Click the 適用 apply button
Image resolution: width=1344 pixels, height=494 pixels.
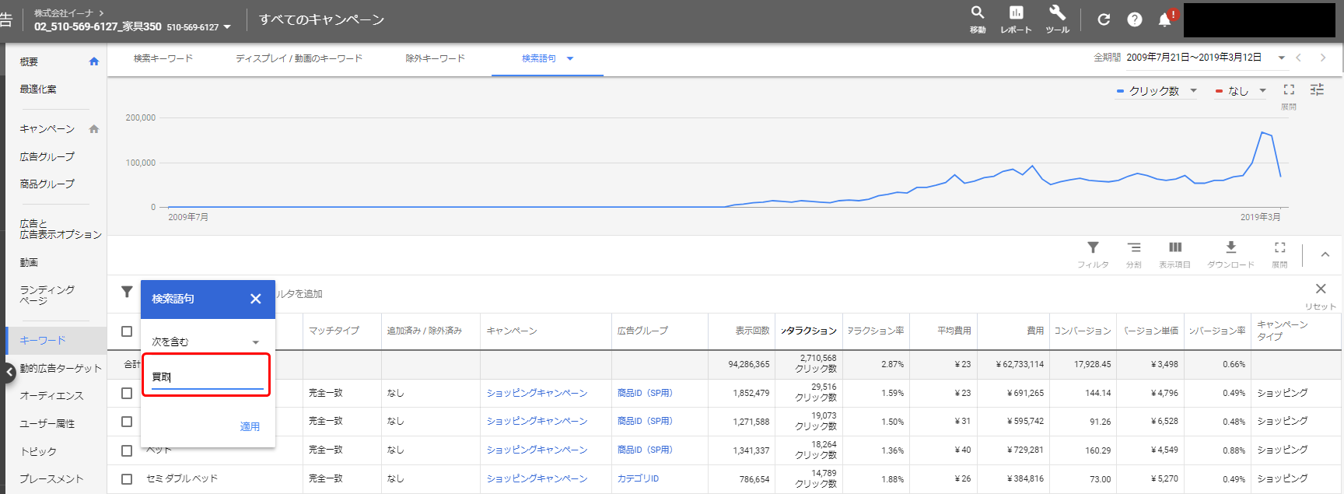click(250, 426)
